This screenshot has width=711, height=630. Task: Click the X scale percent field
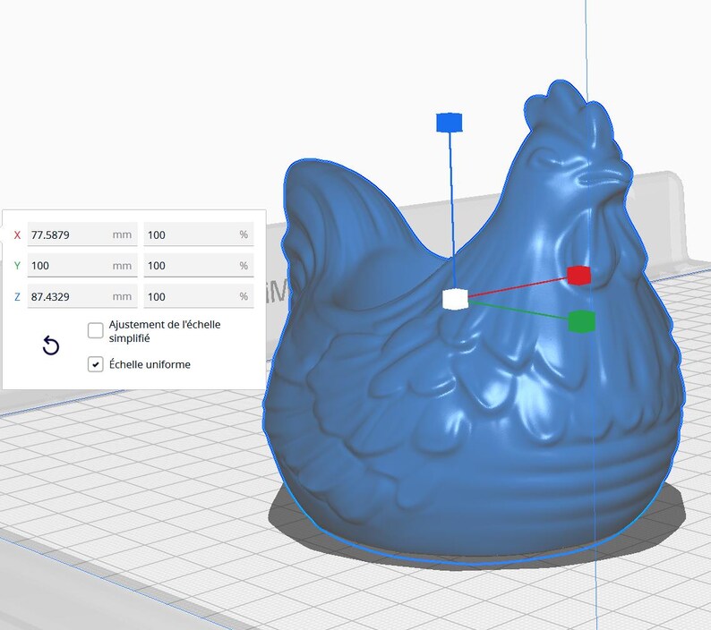199,234
